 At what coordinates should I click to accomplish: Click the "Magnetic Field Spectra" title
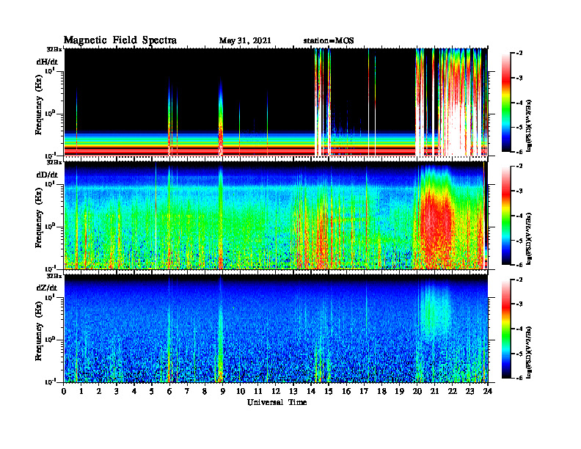(x=120, y=40)
